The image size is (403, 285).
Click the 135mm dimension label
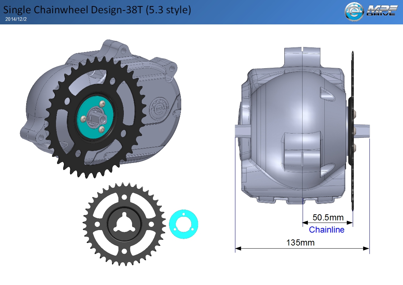300,243
